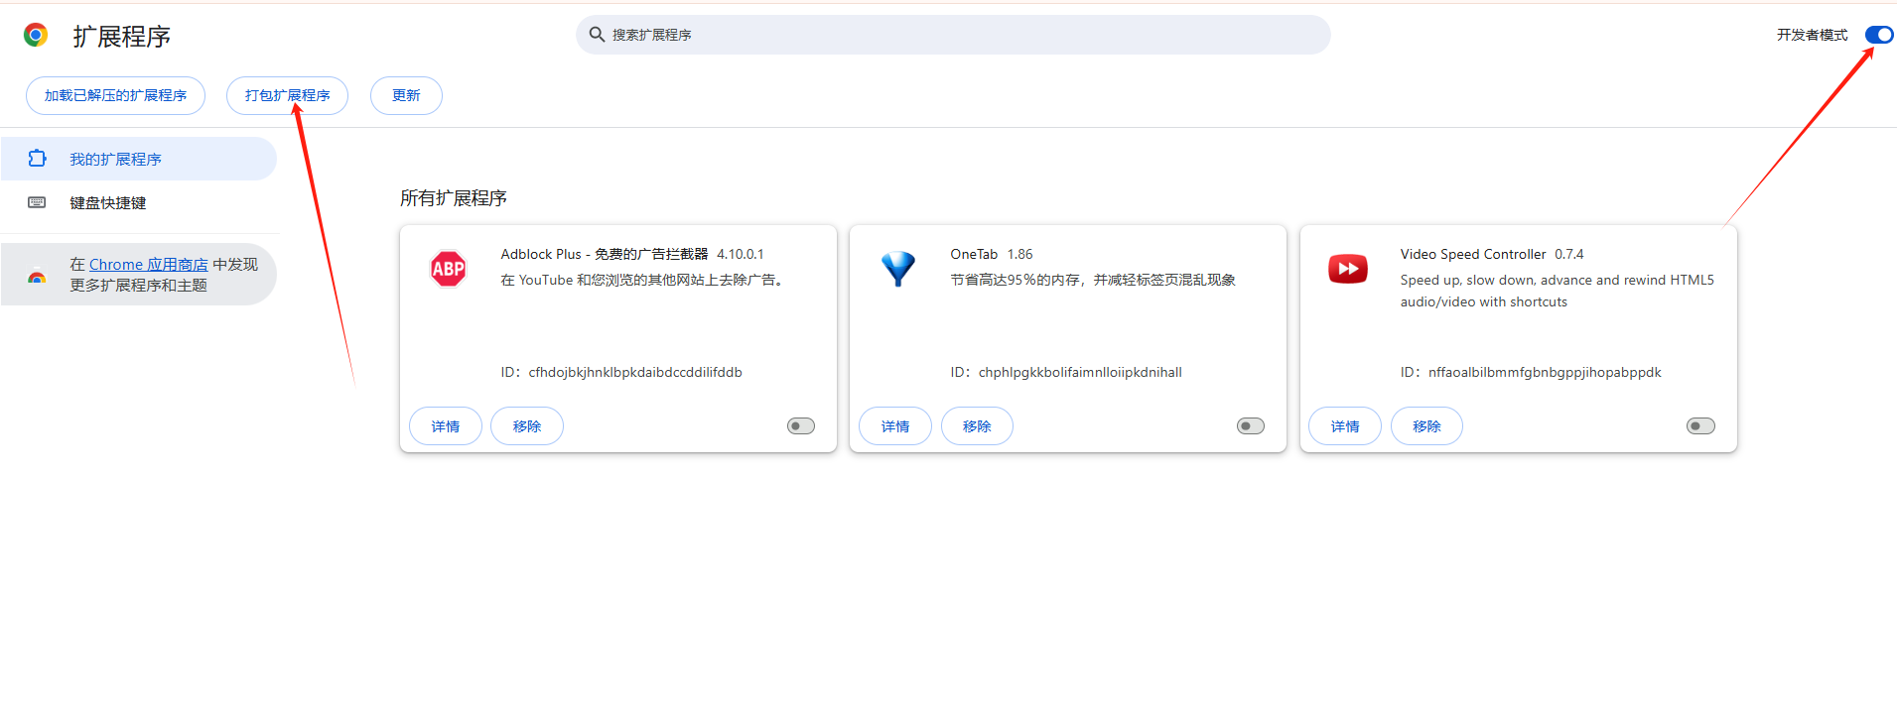Click the 所有扩展程序 heading
The height and width of the screenshot is (716, 1897).
[454, 198]
